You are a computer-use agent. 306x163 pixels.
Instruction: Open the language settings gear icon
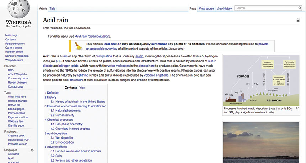pos(32,150)
